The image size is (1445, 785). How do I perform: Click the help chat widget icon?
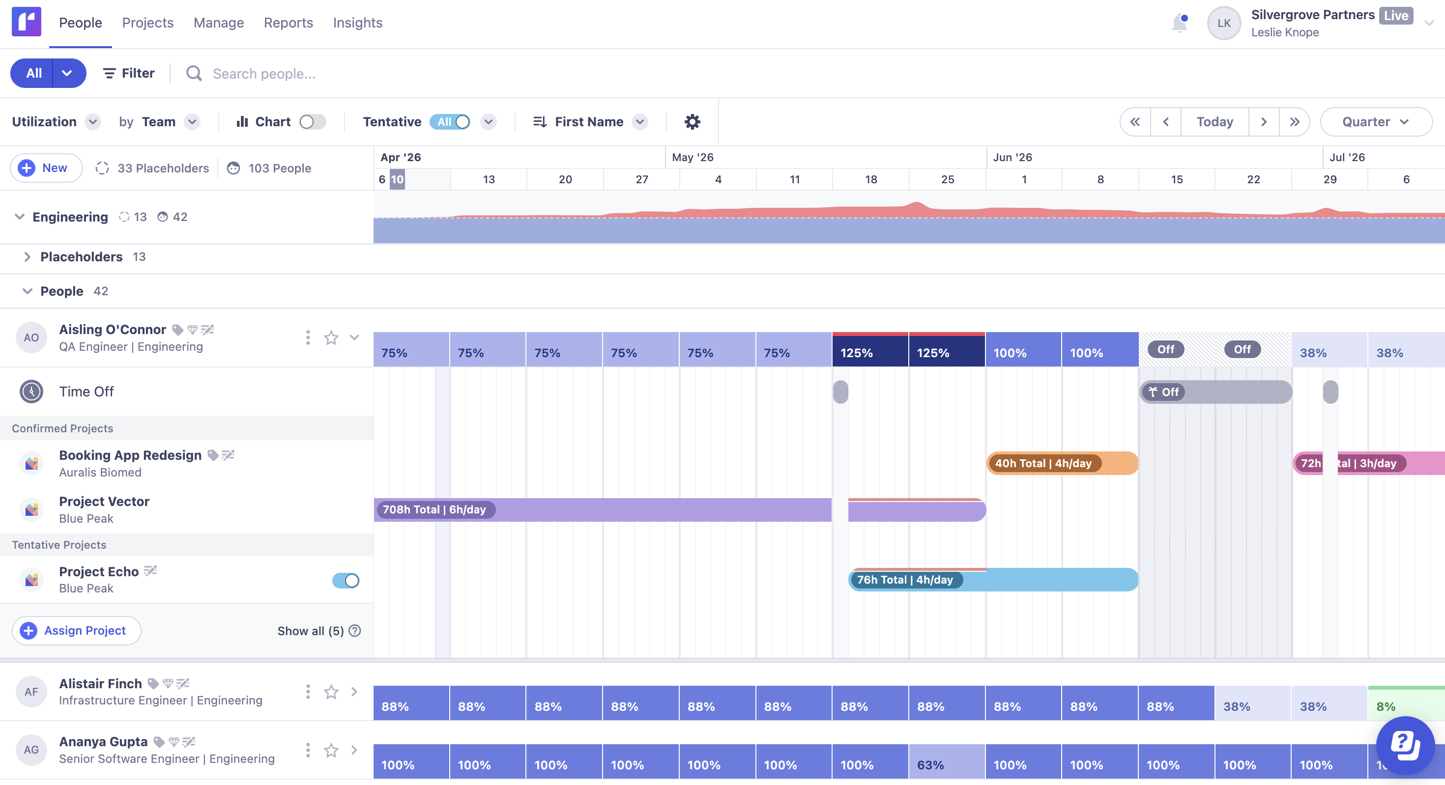point(1405,745)
